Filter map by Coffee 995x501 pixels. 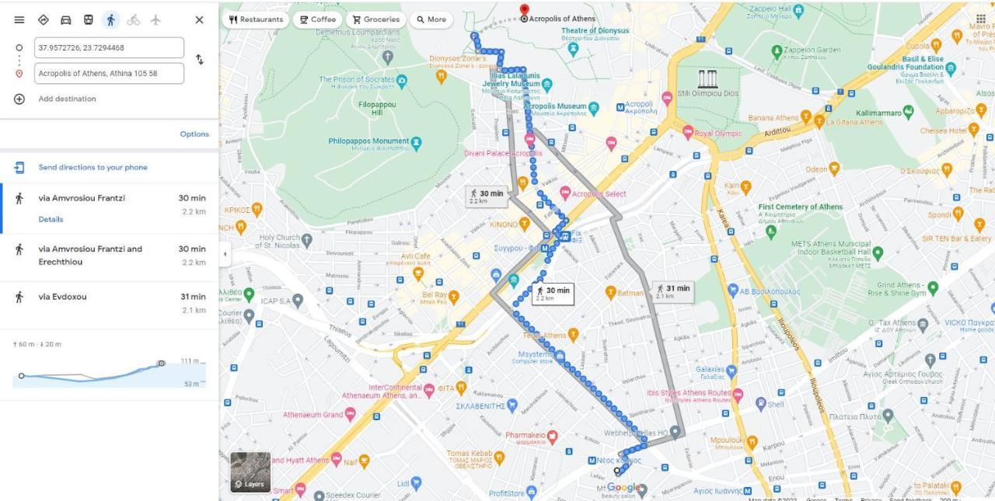(x=318, y=19)
